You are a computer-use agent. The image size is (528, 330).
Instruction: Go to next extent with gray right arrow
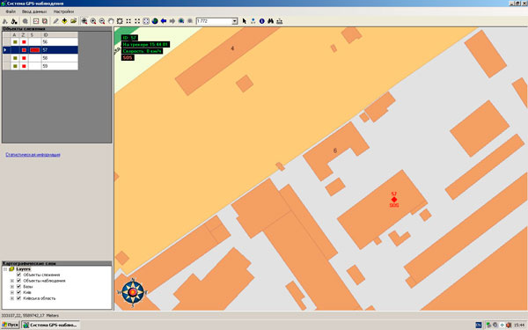[x=172, y=21]
